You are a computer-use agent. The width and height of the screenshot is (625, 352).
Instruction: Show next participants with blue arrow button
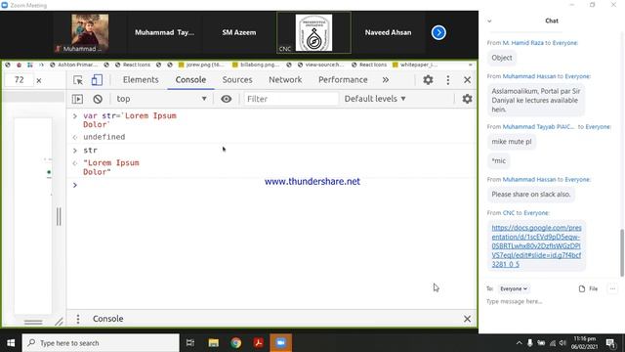pyautogui.click(x=438, y=32)
